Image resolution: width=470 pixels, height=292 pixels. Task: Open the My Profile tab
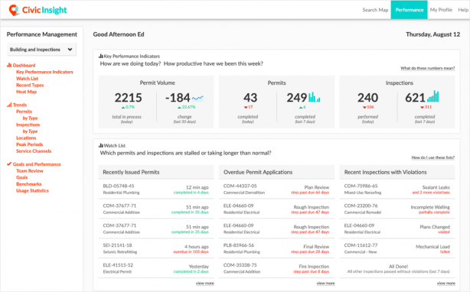coord(441,10)
